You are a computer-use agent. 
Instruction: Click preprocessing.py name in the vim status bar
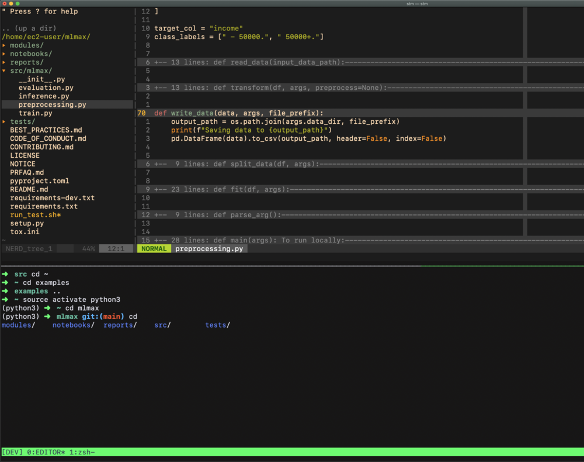click(x=210, y=248)
